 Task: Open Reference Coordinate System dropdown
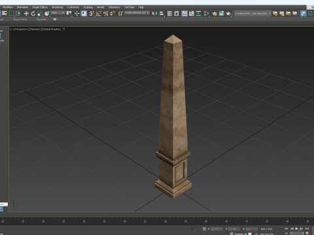click(58, 13)
